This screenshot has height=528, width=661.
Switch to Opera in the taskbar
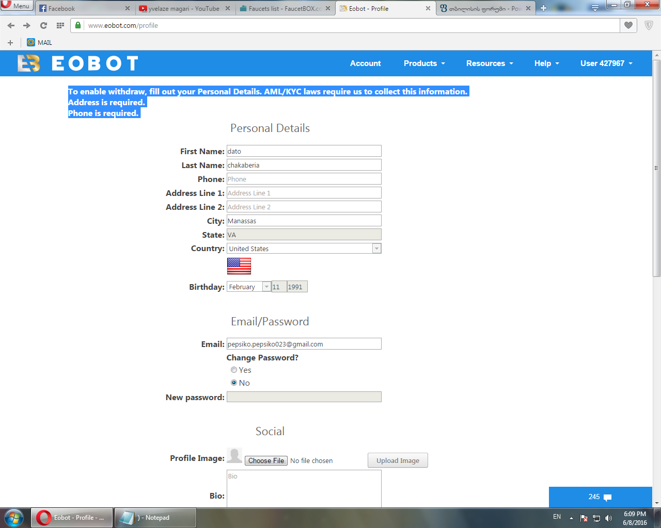(72, 518)
